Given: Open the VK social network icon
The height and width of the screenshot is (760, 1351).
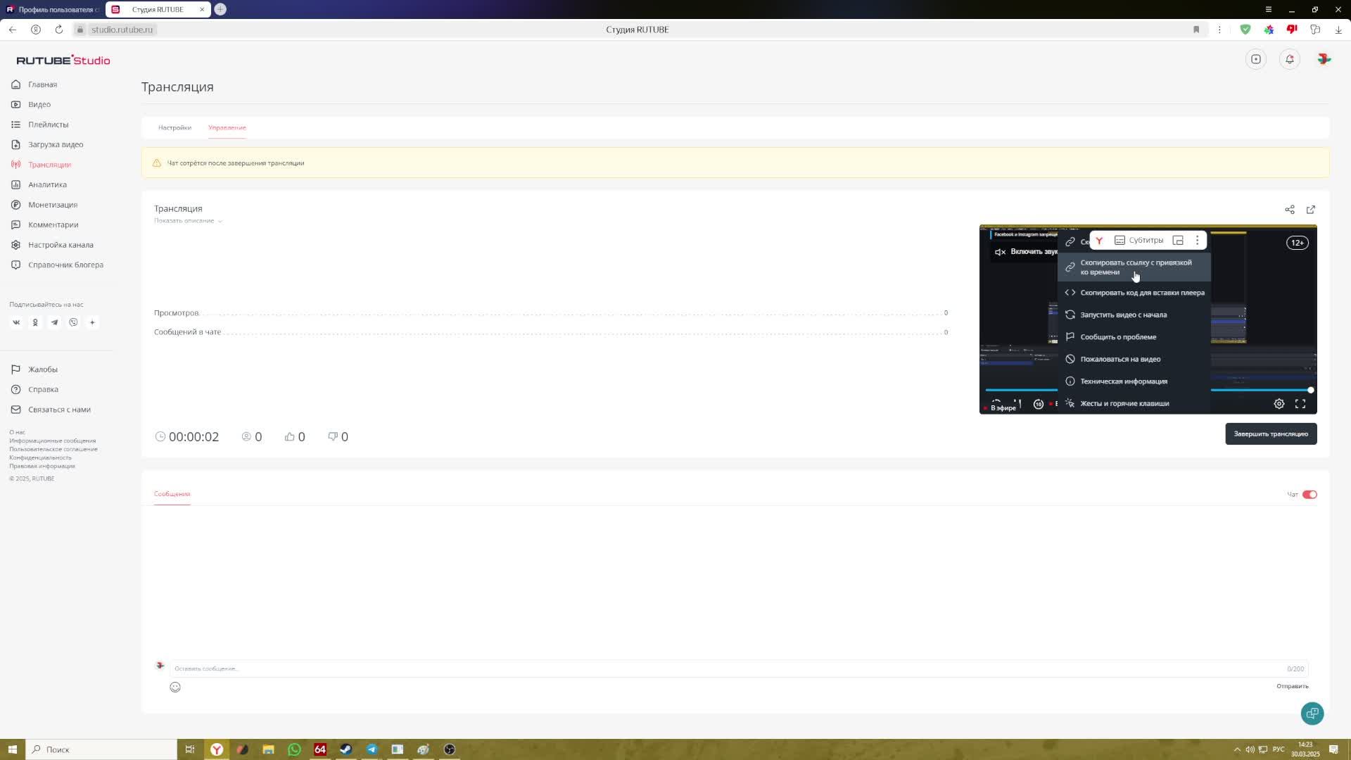Looking at the screenshot, I should [x=16, y=322].
